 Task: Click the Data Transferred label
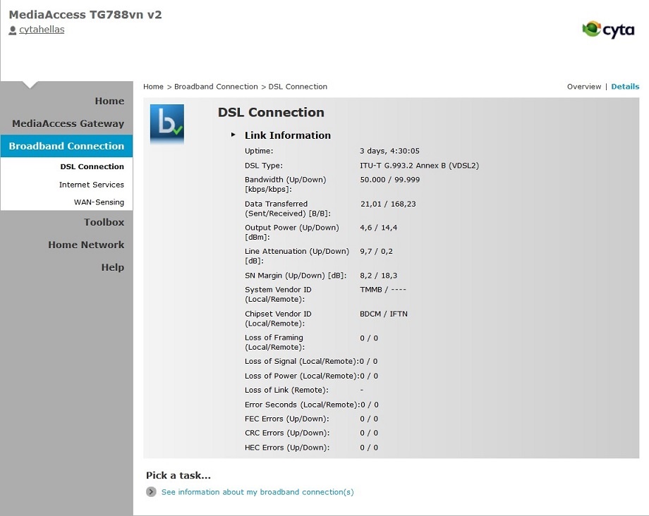[x=288, y=209]
